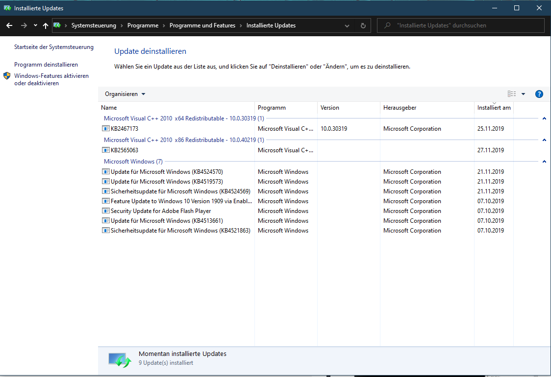Screen dimensions: 551x377
Task: Click version value 10.0.30319
Action: (334, 129)
